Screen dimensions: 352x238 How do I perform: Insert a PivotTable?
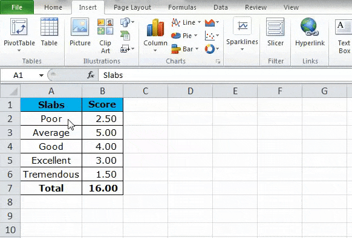pos(19,33)
